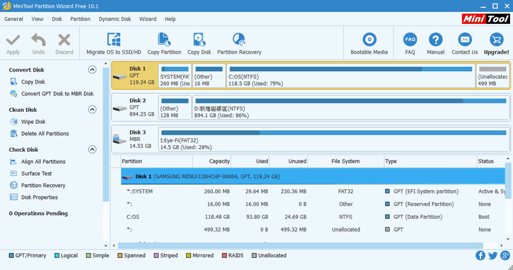513x270 pixels.
Task: Click the Mirrored legend color swatch
Action: click(x=189, y=256)
